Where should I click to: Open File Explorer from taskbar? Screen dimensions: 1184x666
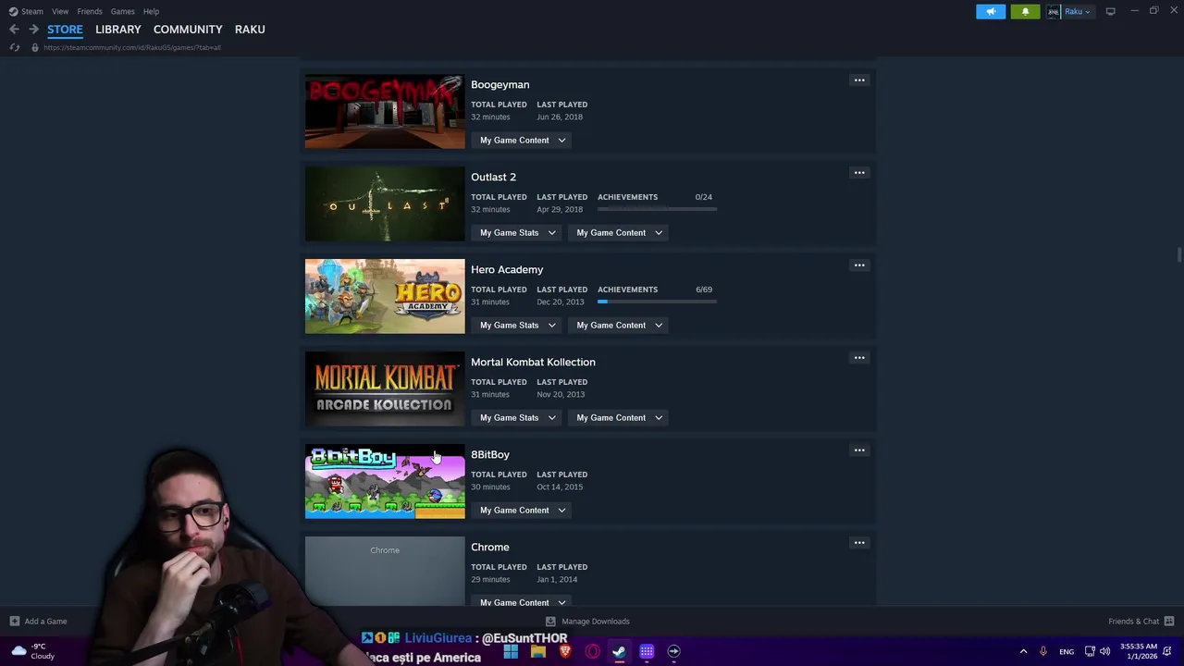pos(537,651)
